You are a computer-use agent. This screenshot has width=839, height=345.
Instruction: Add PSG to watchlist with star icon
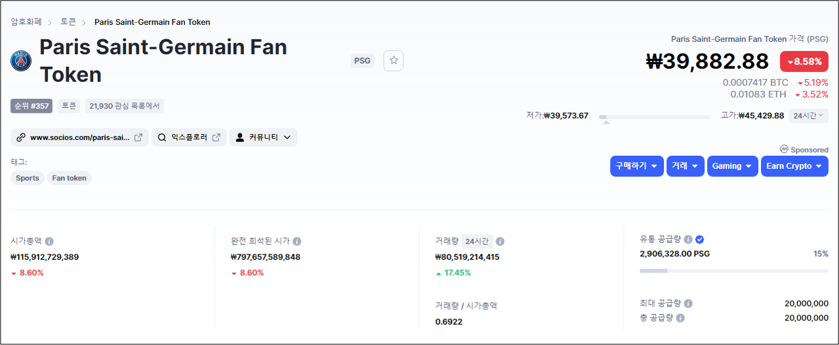pyautogui.click(x=394, y=60)
